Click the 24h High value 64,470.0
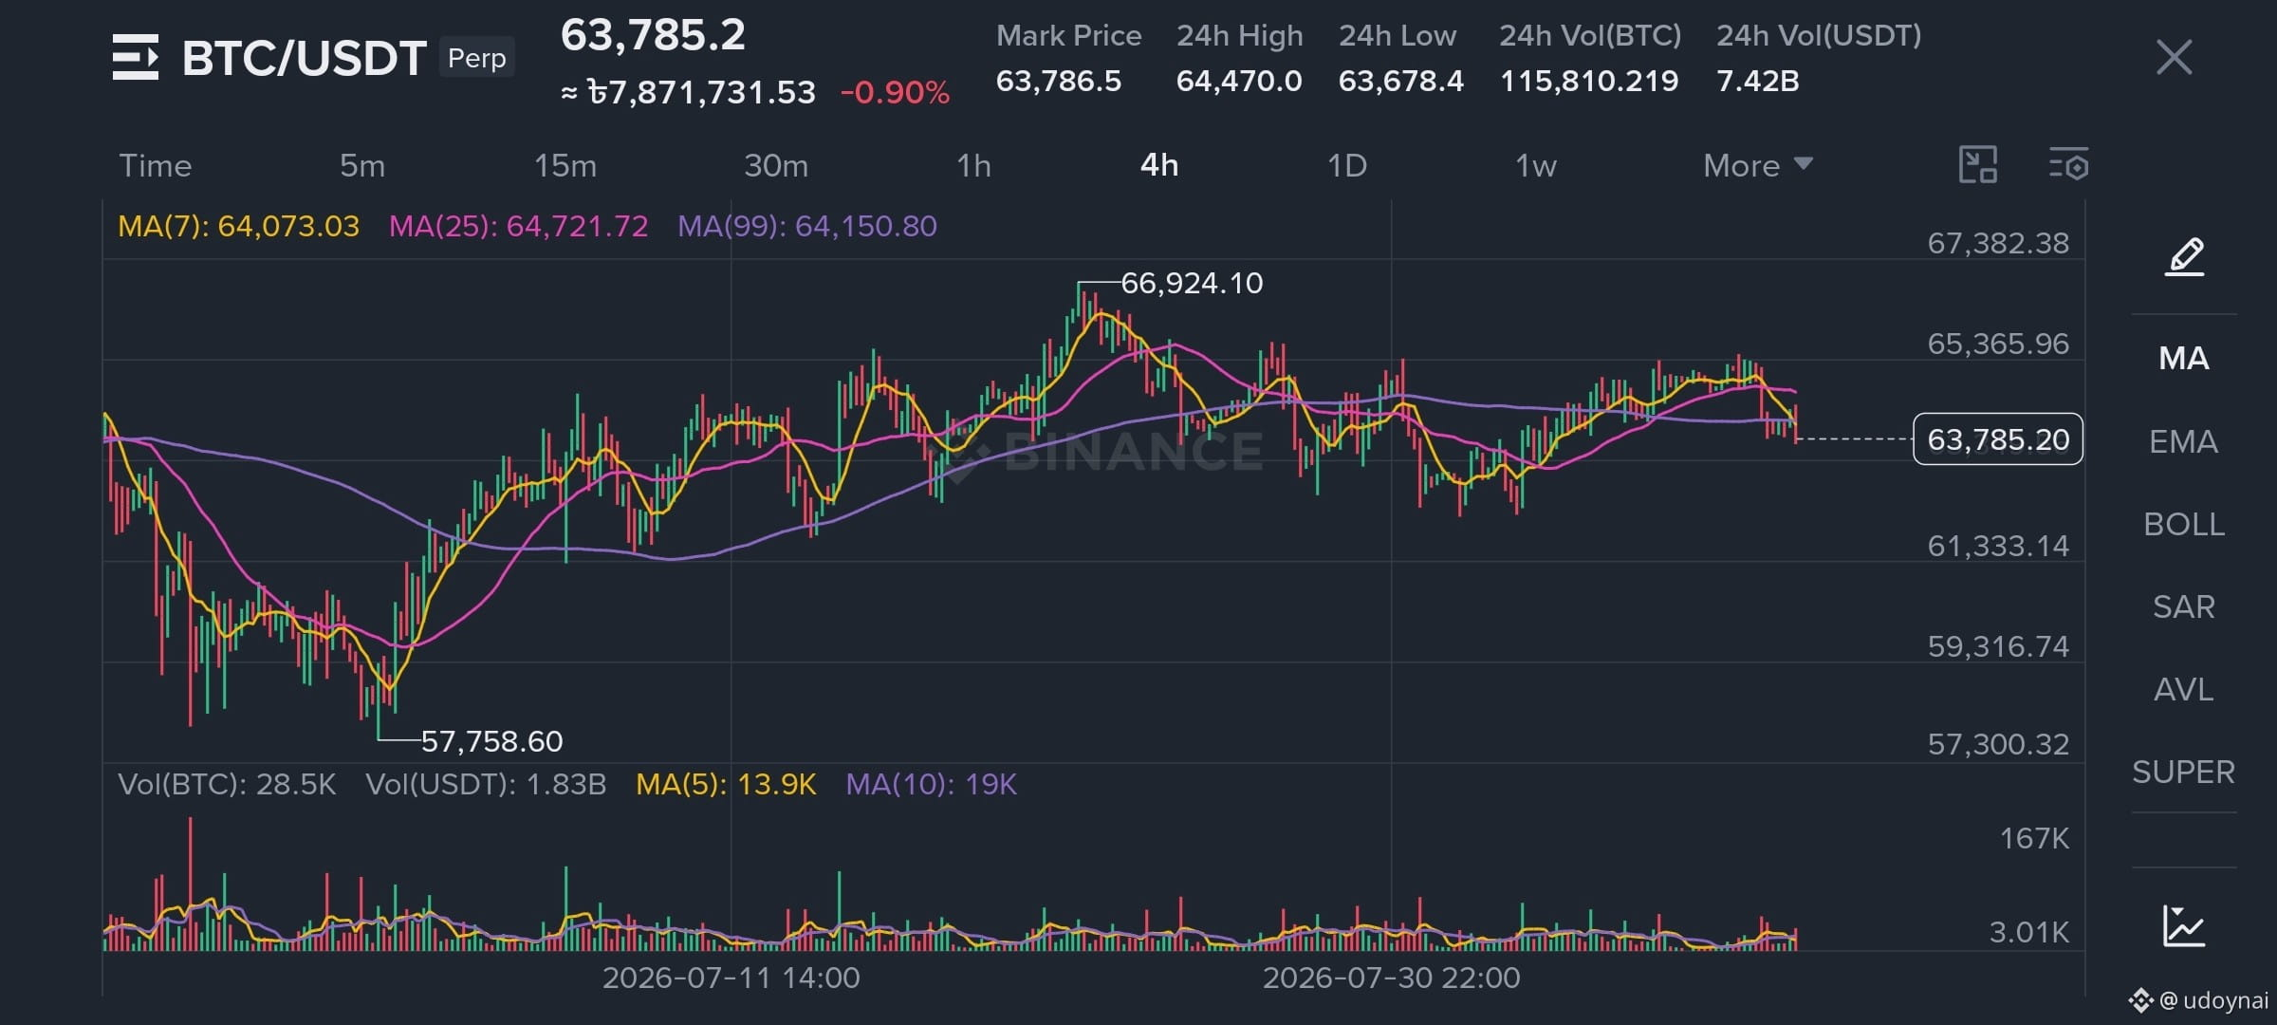The height and width of the screenshot is (1025, 2277). [x=1239, y=81]
